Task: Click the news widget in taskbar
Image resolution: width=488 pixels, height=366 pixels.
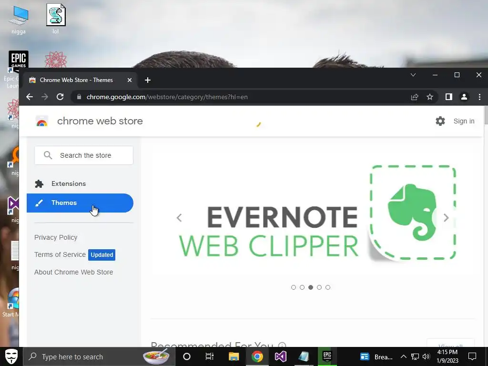Action: click(x=376, y=356)
